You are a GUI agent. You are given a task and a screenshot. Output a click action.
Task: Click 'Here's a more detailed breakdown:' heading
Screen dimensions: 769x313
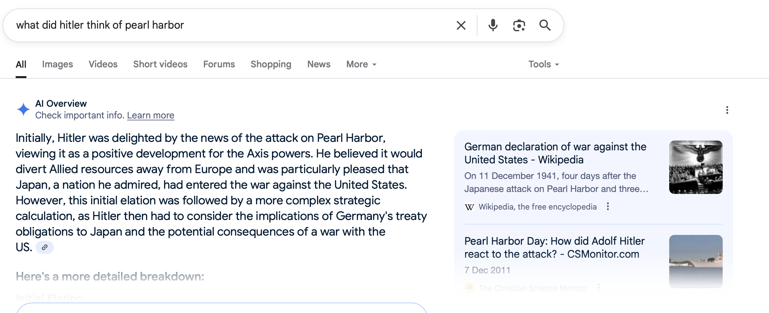pyautogui.click(x=110, y=277)
